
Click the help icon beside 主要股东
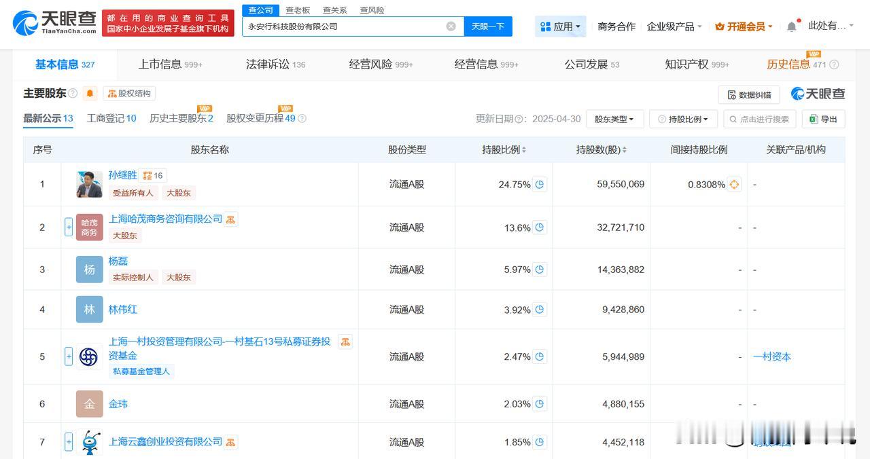pos(73,94)
